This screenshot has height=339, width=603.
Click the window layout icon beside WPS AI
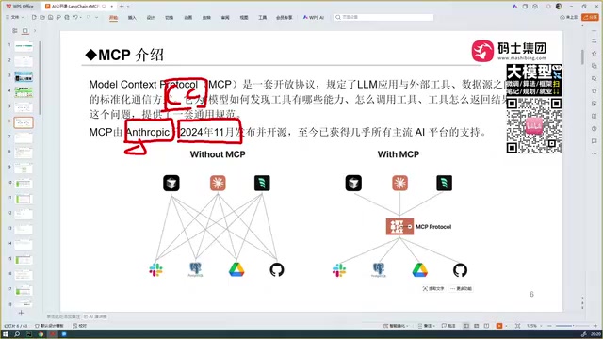pos(525,7)
